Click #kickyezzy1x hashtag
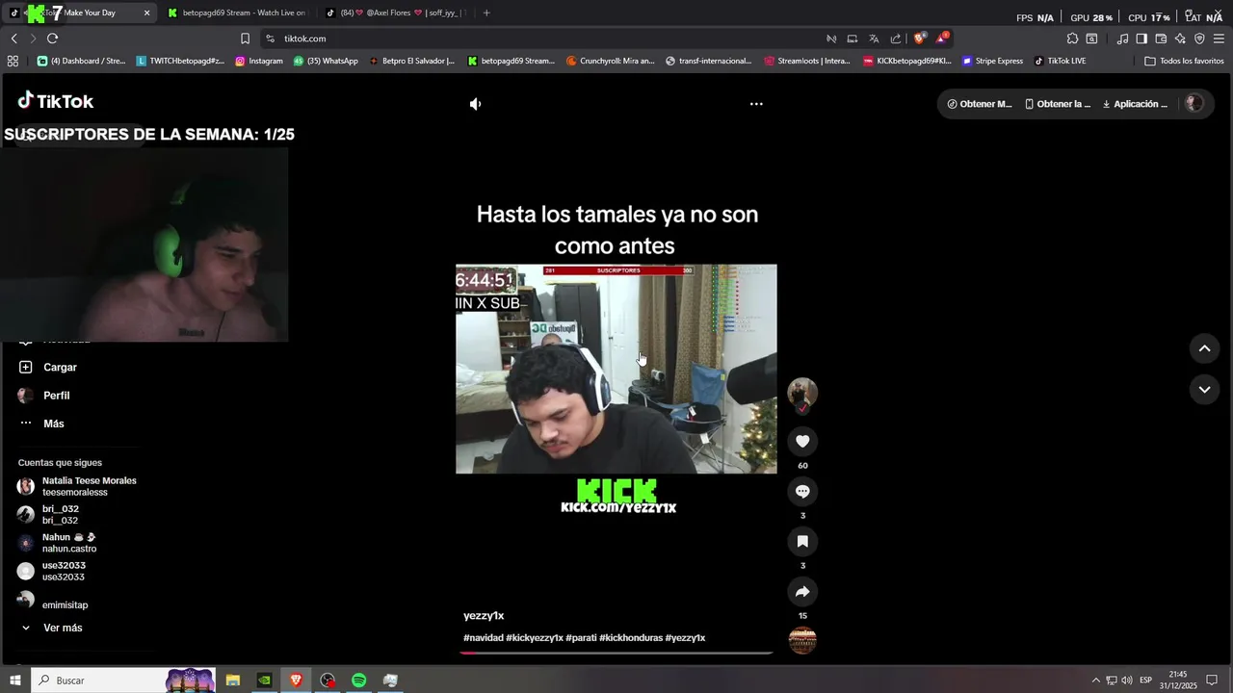The width and height of the screenshot is (1233, 693). [535, 638]
